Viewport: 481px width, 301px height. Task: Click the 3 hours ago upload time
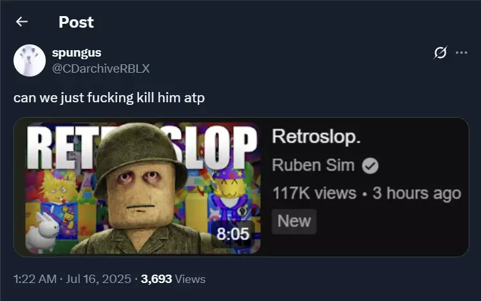tap(417, 194)
